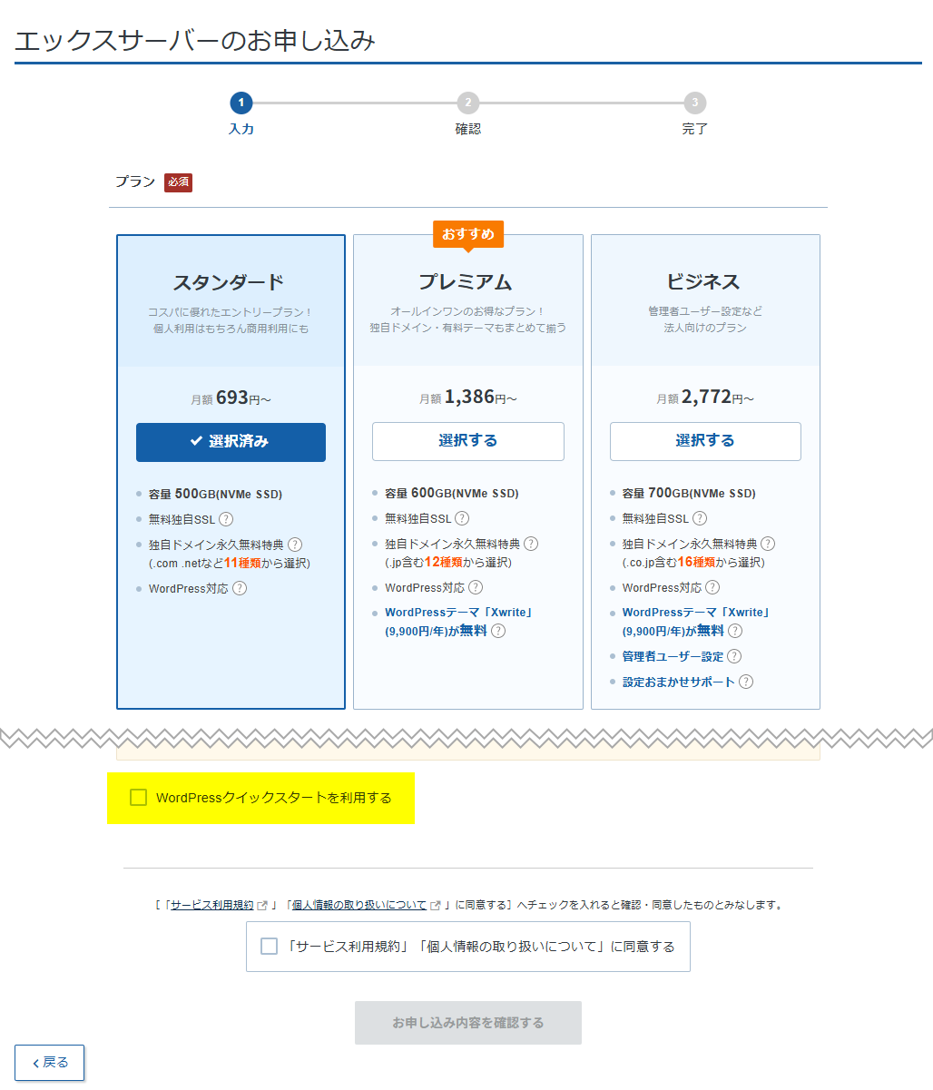The height and width of the screenshot is (1090, 933).
Task: Open help for Business plan Xwrite theme
Action: pos(735,631)
